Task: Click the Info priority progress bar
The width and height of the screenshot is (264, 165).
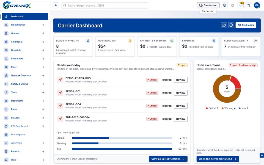Action: click(x=122, y=149)
